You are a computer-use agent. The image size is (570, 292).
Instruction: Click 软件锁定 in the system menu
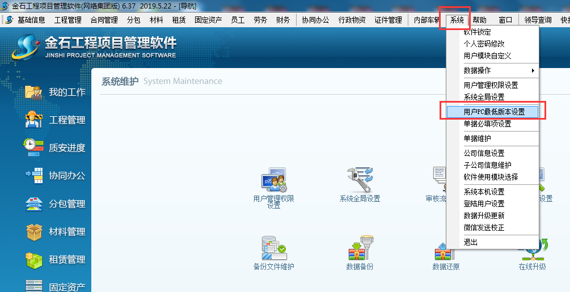[x=477, y=32]
